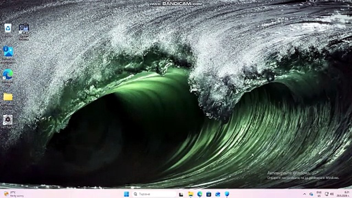The height and width of the screenshot is (198, 352).
Task: Open Task View from the taskbar
Action: (181, 194)
